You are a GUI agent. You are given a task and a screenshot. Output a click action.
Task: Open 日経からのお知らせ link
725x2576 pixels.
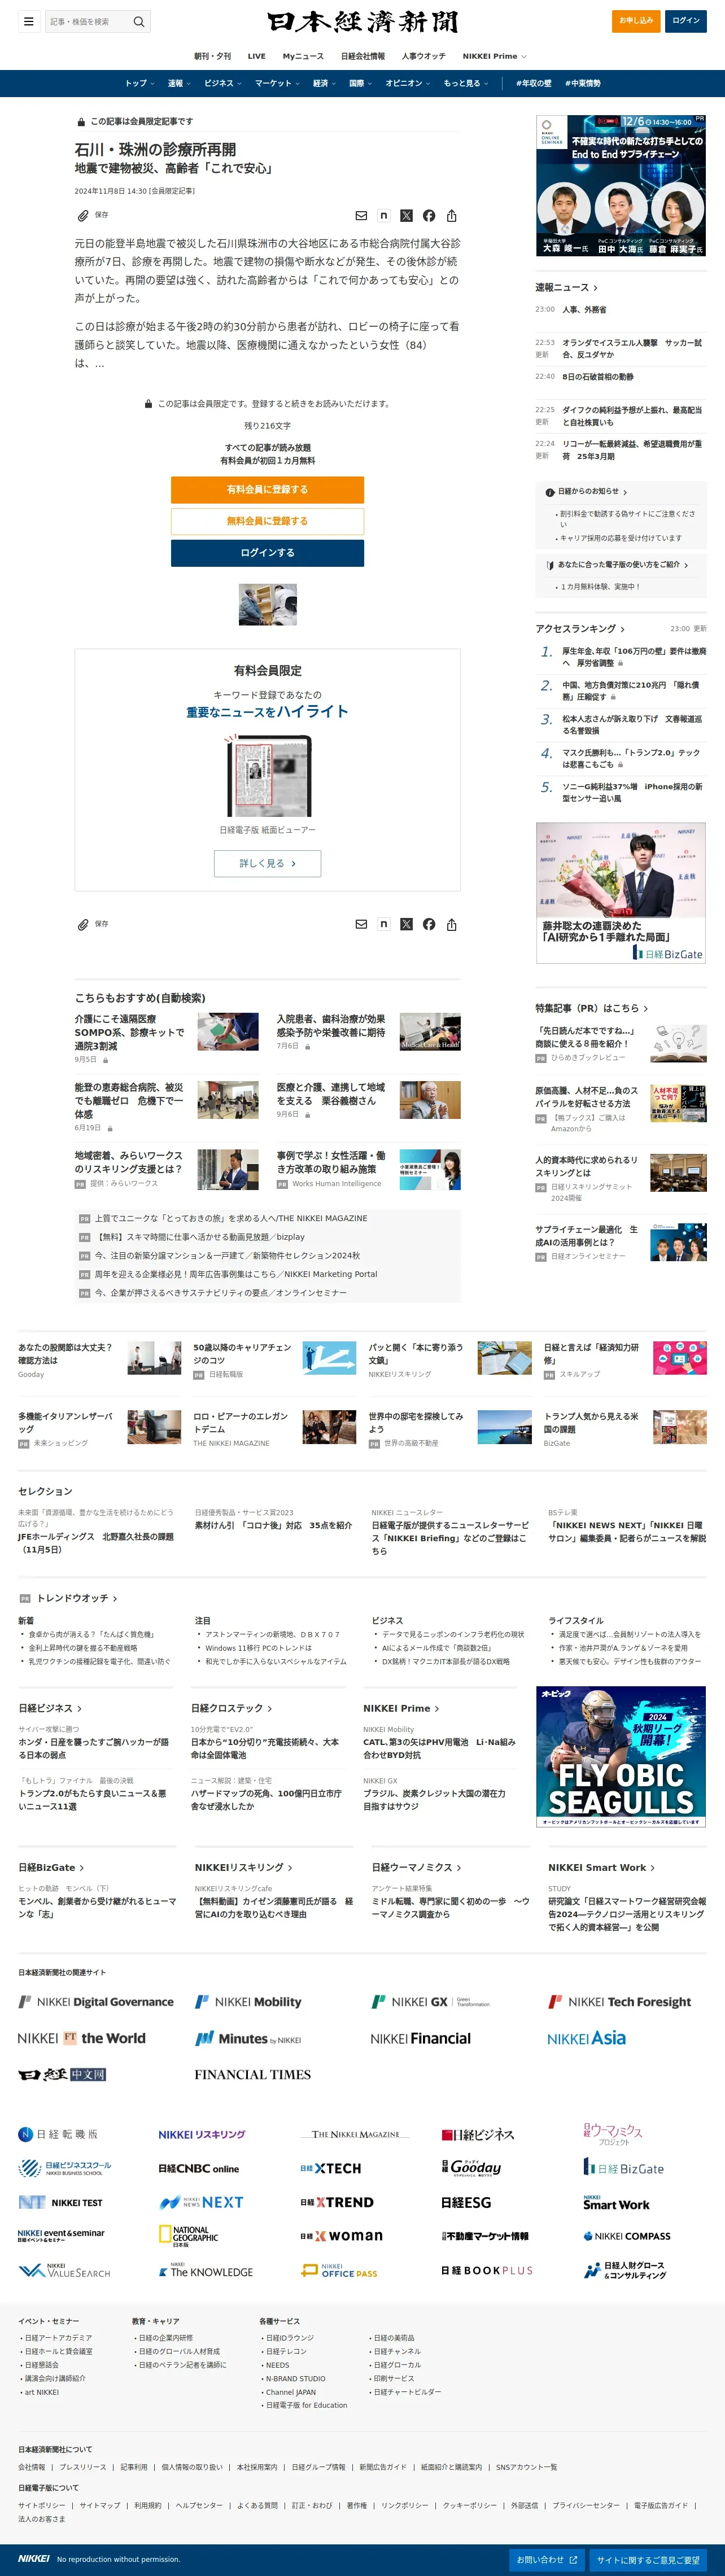(x=587, y=492)
